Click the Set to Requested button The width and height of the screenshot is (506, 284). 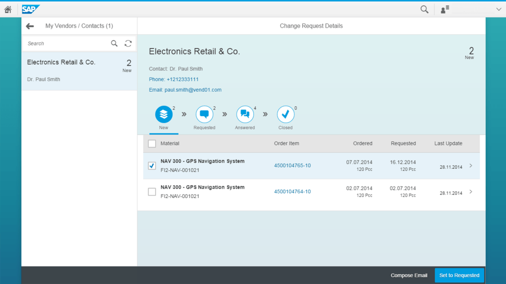pos(459,275)
